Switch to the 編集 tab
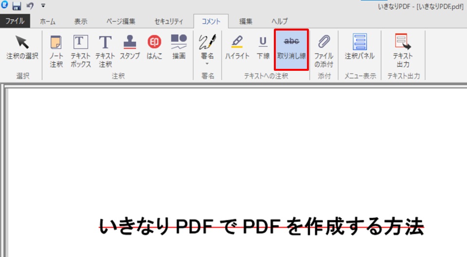This screenshot has width=467, height=257. (x=246, y=21)
